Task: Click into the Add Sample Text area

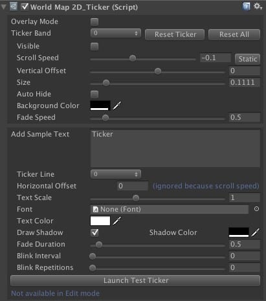Action: point(175,148)
